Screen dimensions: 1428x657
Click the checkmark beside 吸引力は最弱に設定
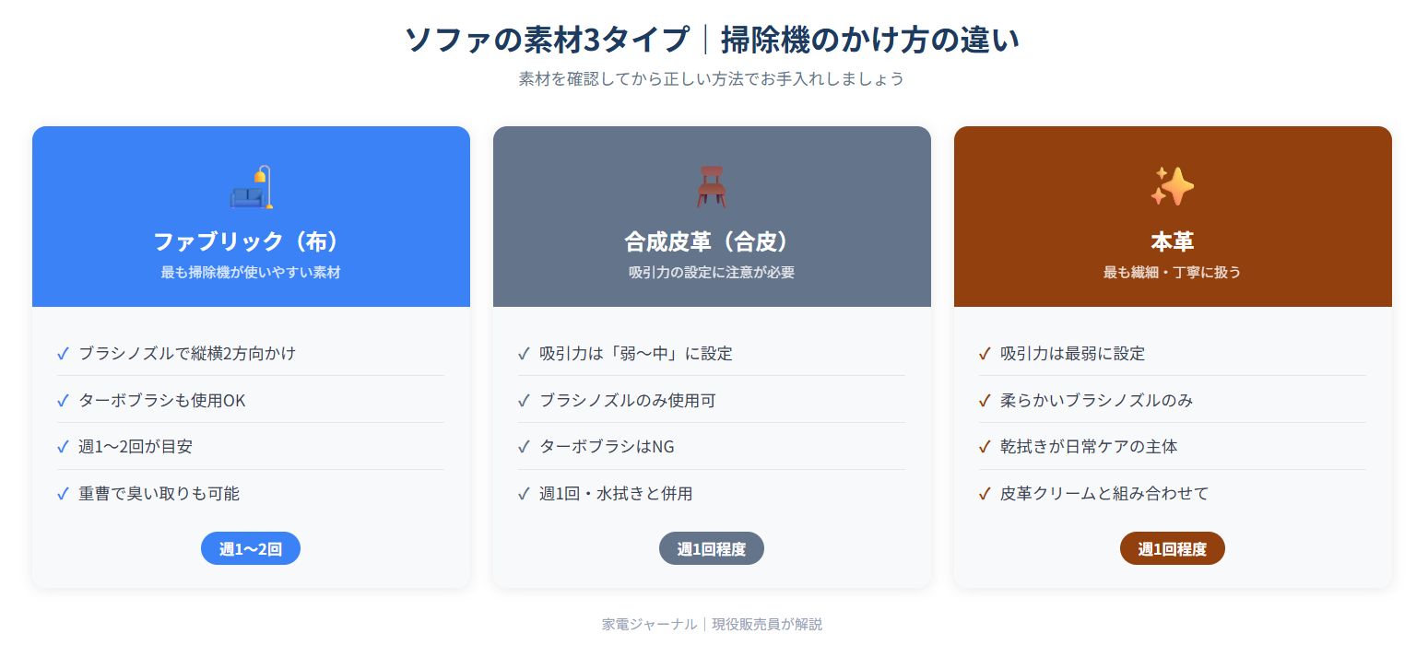click(985, 353)
